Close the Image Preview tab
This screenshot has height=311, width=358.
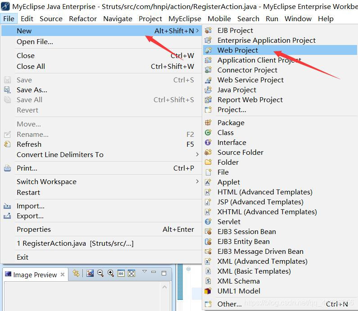(63, 275)
